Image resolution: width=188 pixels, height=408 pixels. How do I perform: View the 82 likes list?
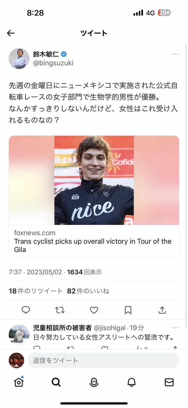[x=88, y=291]
